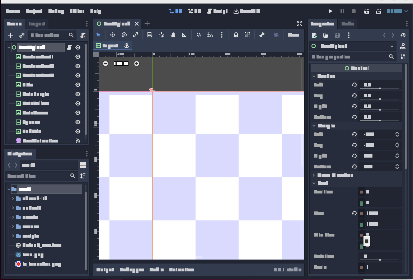Image resolution: width=413 pixels, height=280 pixels.
Task: Collapse the root node in scene tree
Action: point(9,47)
